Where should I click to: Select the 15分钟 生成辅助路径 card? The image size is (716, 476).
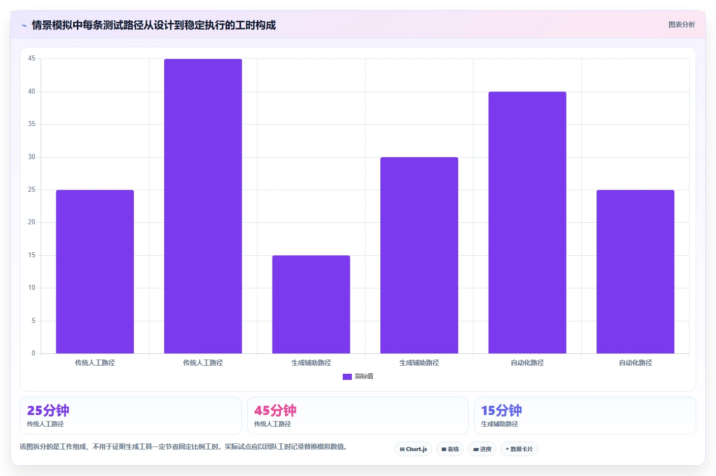[585, 415]
